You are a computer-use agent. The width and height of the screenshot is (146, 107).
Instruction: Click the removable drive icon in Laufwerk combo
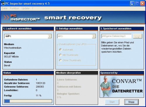coord(7,36)
